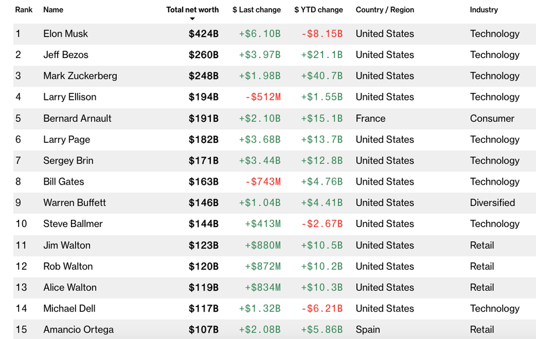
Task: Open Elon Musk's profile
Action: (x=66, y=34)
